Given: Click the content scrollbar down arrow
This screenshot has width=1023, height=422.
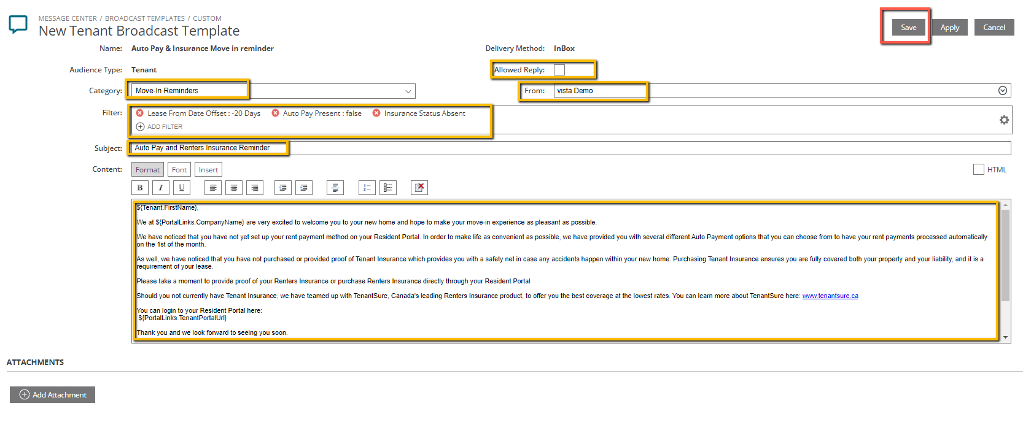Looking at the screenshot, I should point(1005,337).
